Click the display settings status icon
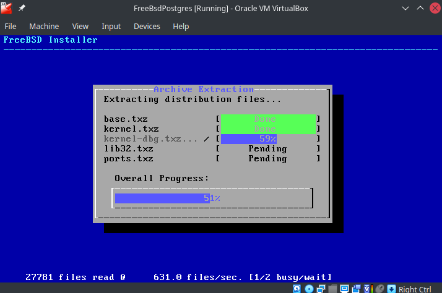Viewport: 442px width, 293px height. coord(344,289)
